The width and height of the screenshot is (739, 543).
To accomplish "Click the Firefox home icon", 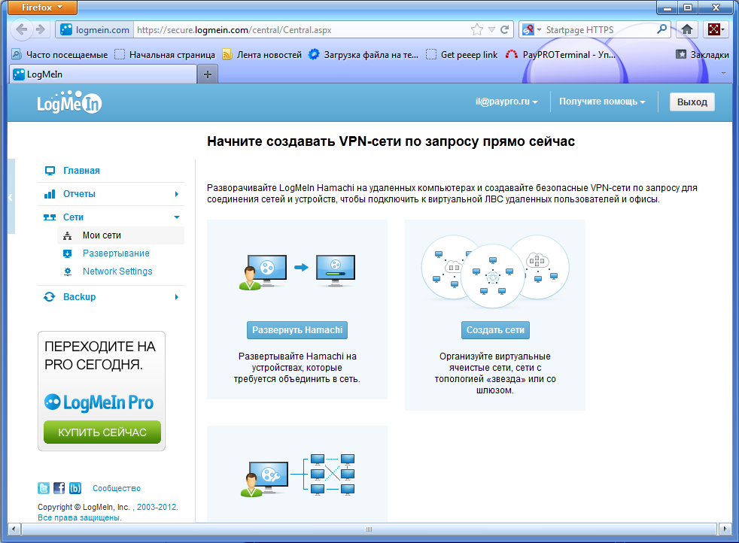I will (x=686, y=30).
